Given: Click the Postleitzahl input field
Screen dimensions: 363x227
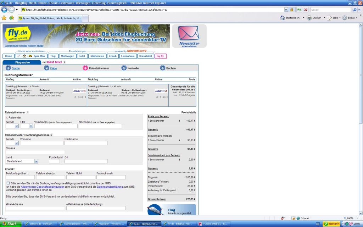Looking at the screenshot, I should (54, 161).
